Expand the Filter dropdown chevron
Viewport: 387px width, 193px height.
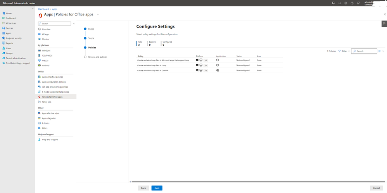(x=349, y=51)
